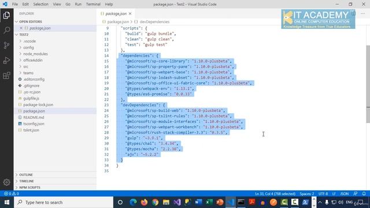Open the Source Control view
370x208 pixels.
pos(6,45)
